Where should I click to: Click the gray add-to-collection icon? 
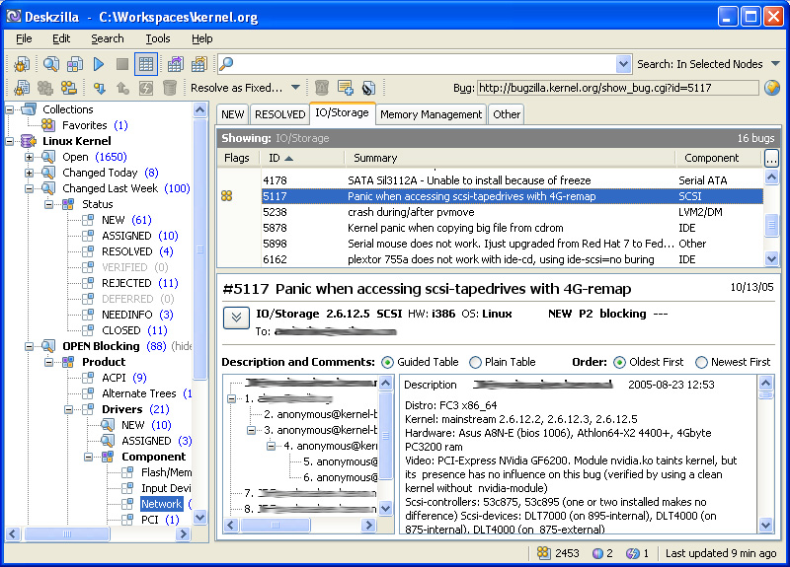click(x=44, y=88)
